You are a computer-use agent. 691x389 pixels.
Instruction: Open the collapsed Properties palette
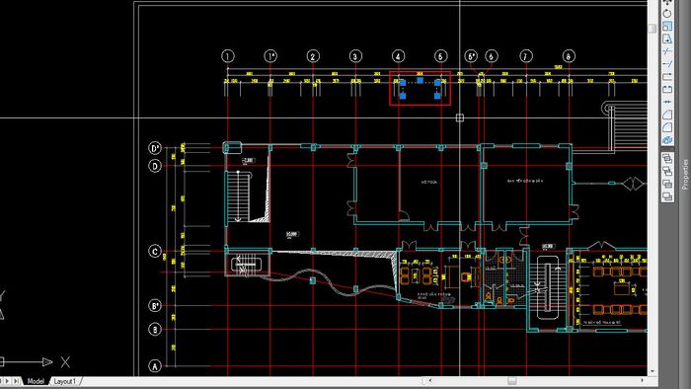pyautogui.click(x=684, y=174)
